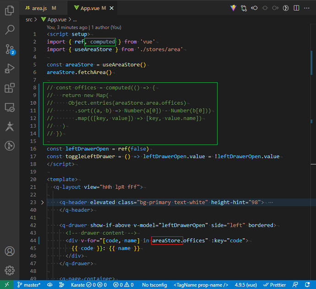
Task: Click the feedback person icon in status bar
Action: [x=295, y=285]
